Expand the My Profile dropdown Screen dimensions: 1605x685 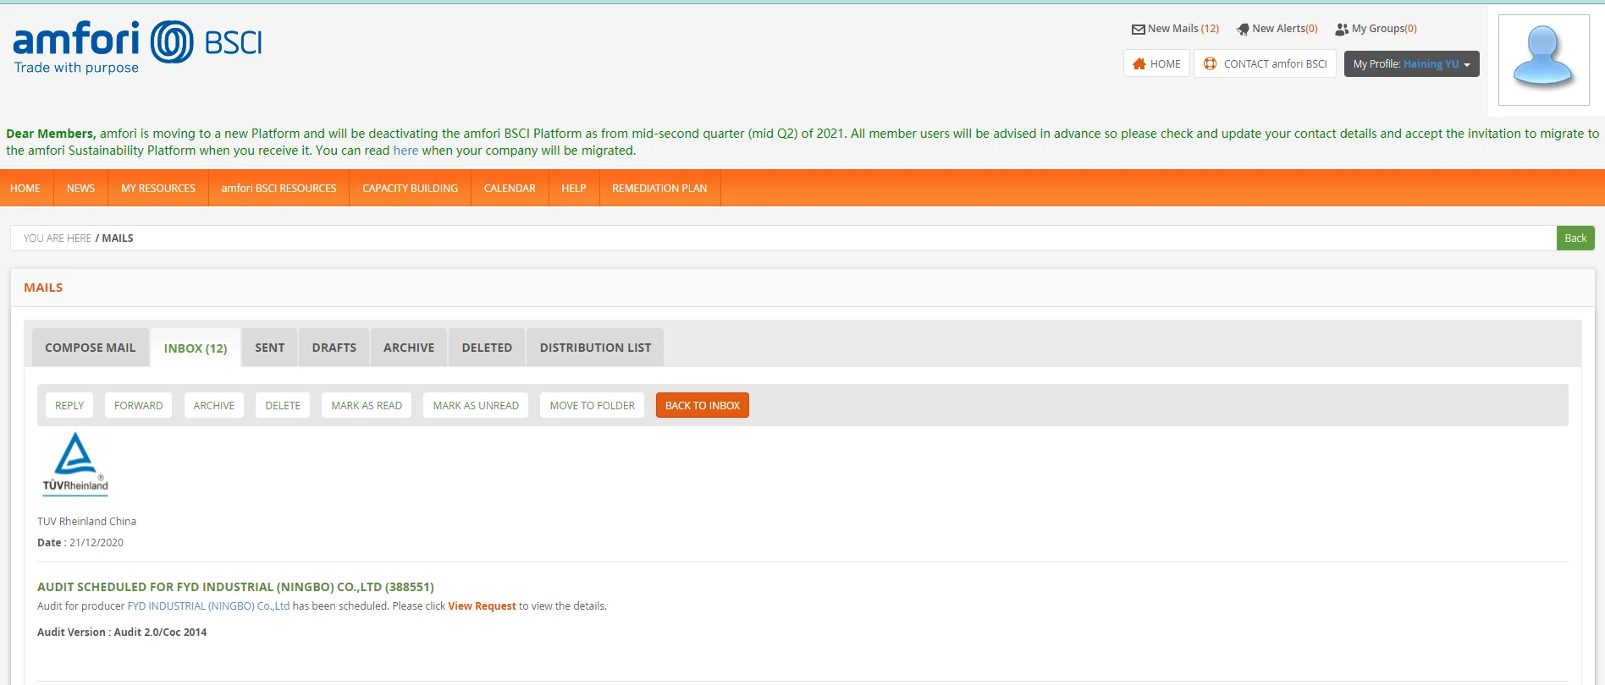click(x=1411, y=64)
